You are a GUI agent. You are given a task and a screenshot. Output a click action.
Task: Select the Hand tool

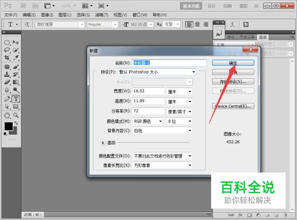[x=7, y=115]
